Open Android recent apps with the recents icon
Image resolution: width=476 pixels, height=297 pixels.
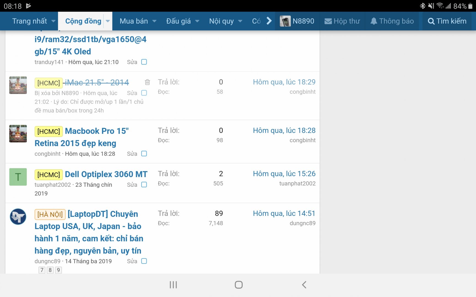(x=173, y=285)
